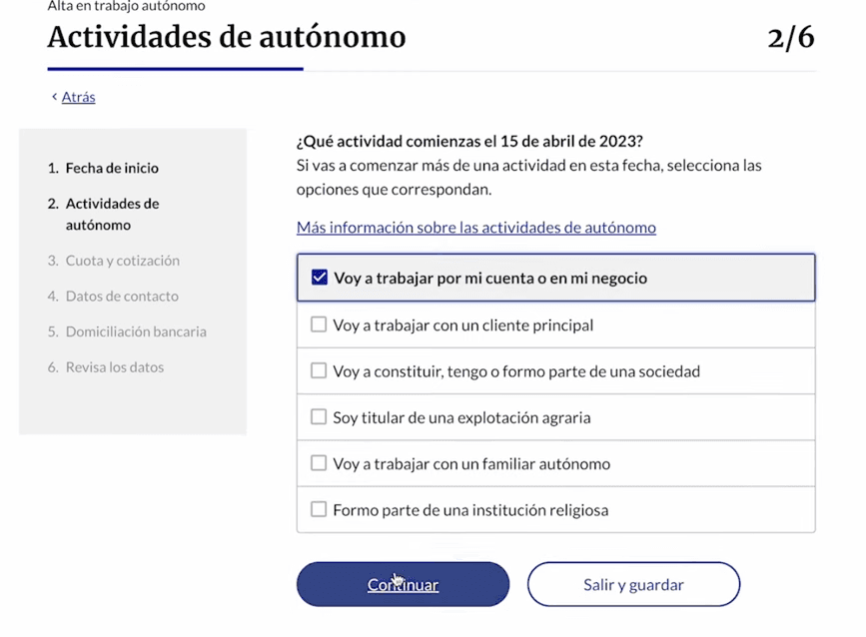The width and height of the screenshot is (866, 637).
Task: Uncheck 'Voy a trabajar por mi cuenta' checkbox
Action: (x=320, y=278)
